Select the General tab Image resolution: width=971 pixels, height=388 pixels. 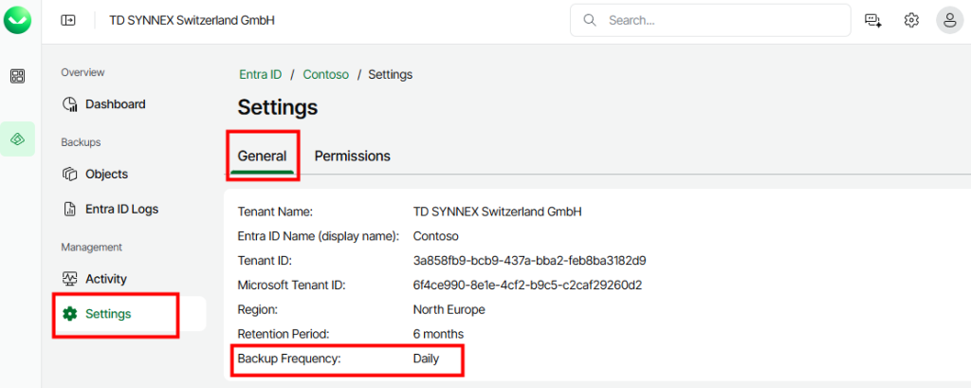[262, 156]
